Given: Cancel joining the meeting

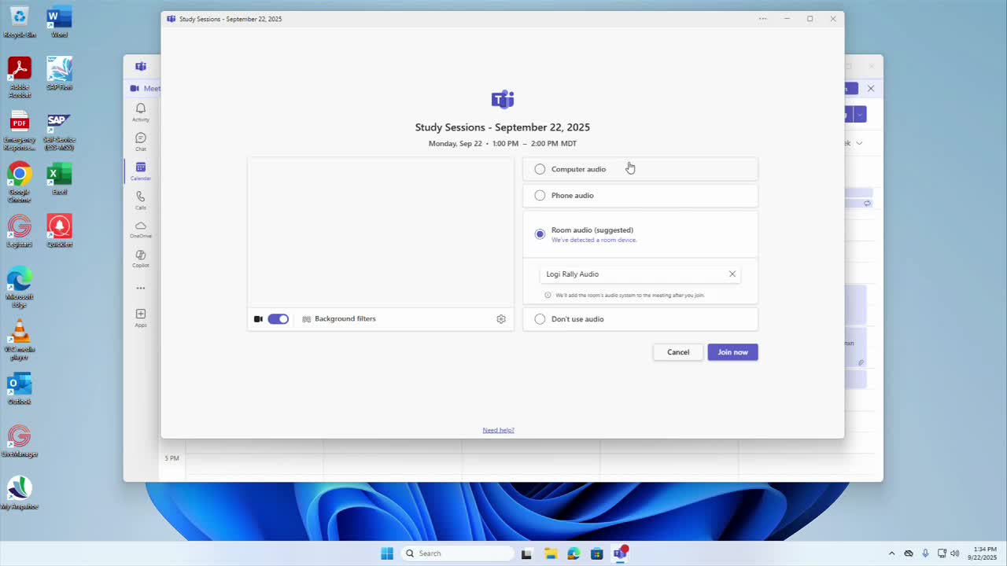Looking at the screenshot, I should pyautogui.click(x=678, y=352).
